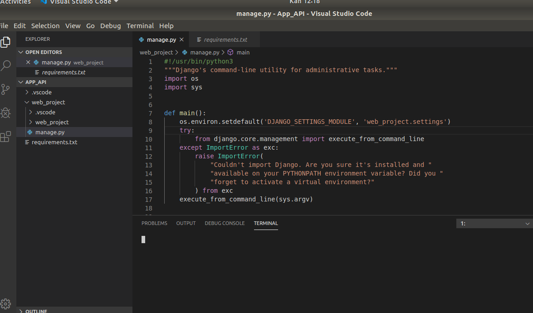Open the Debug view in activity bar

[5, 113]
